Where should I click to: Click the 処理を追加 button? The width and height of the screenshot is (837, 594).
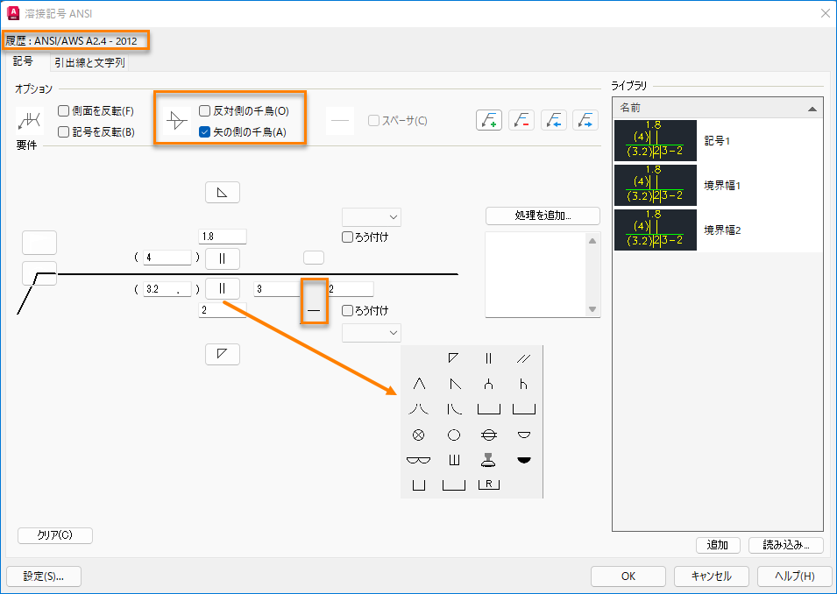coord(542,216)
